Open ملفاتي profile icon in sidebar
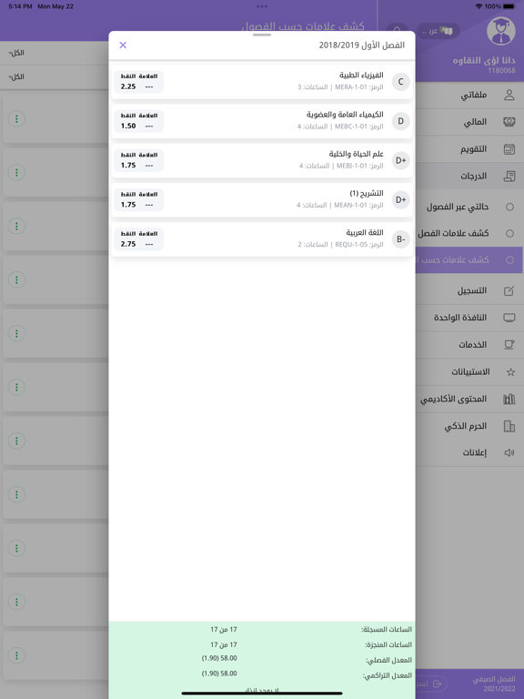This screenshot has width=524, height=699. (x=509, y=95)
